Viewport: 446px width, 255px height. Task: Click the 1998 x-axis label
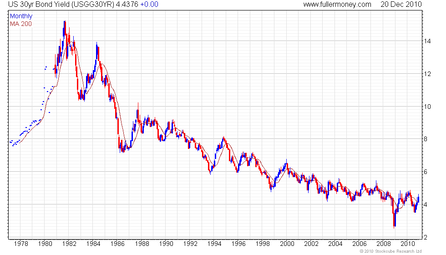(x=263, y=244)
